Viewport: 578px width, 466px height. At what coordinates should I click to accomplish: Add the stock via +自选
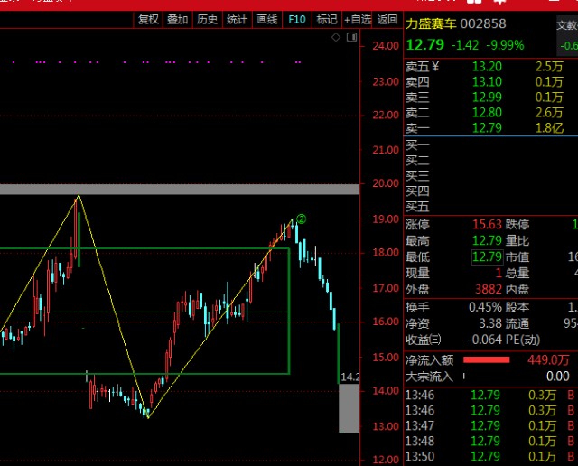tap(358, 20)
